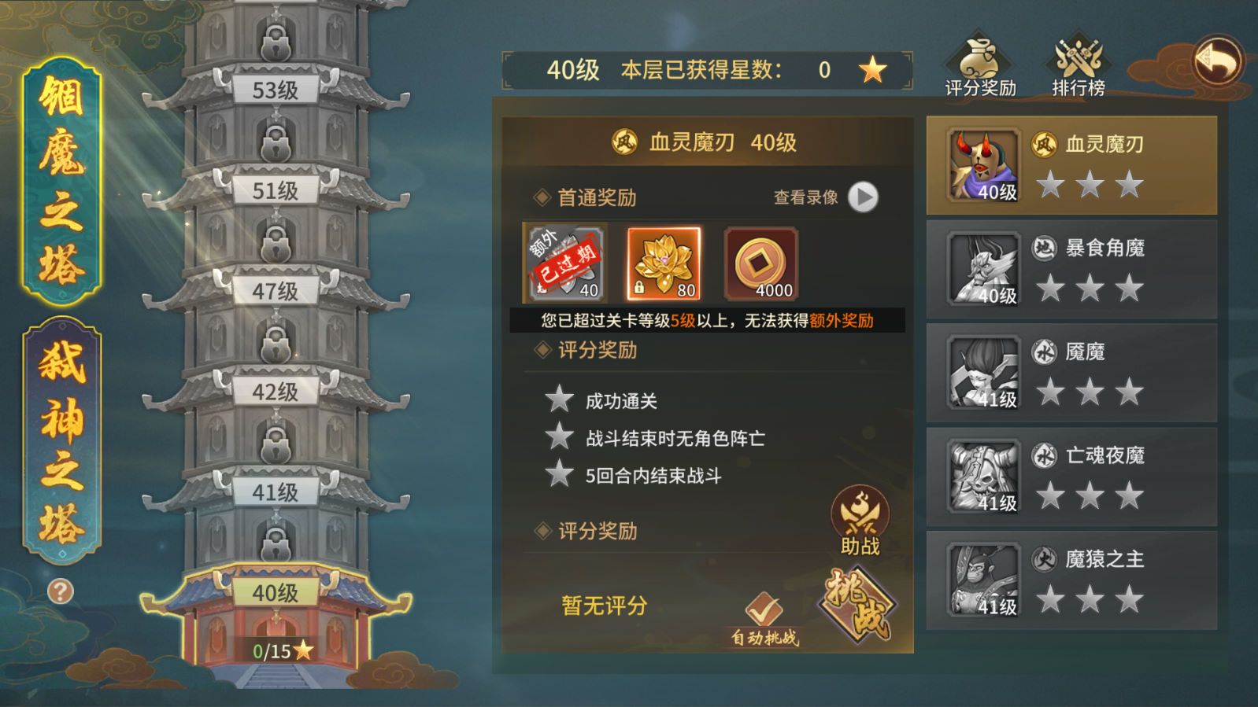Select the 40级 tower floor at the base
This screenshot has width=1258, height=707.
click(x=275, y=592)
